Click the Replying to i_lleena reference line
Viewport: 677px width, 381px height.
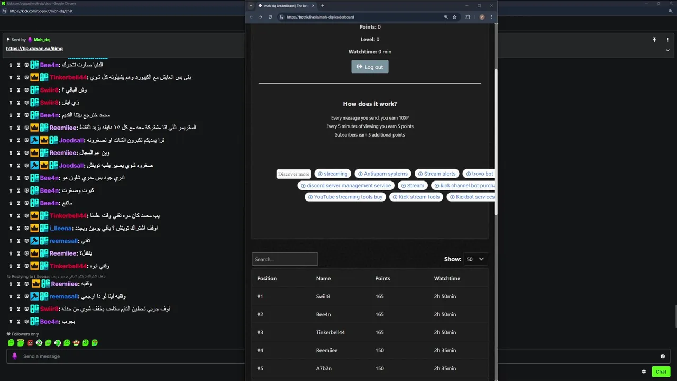(56, 276)
